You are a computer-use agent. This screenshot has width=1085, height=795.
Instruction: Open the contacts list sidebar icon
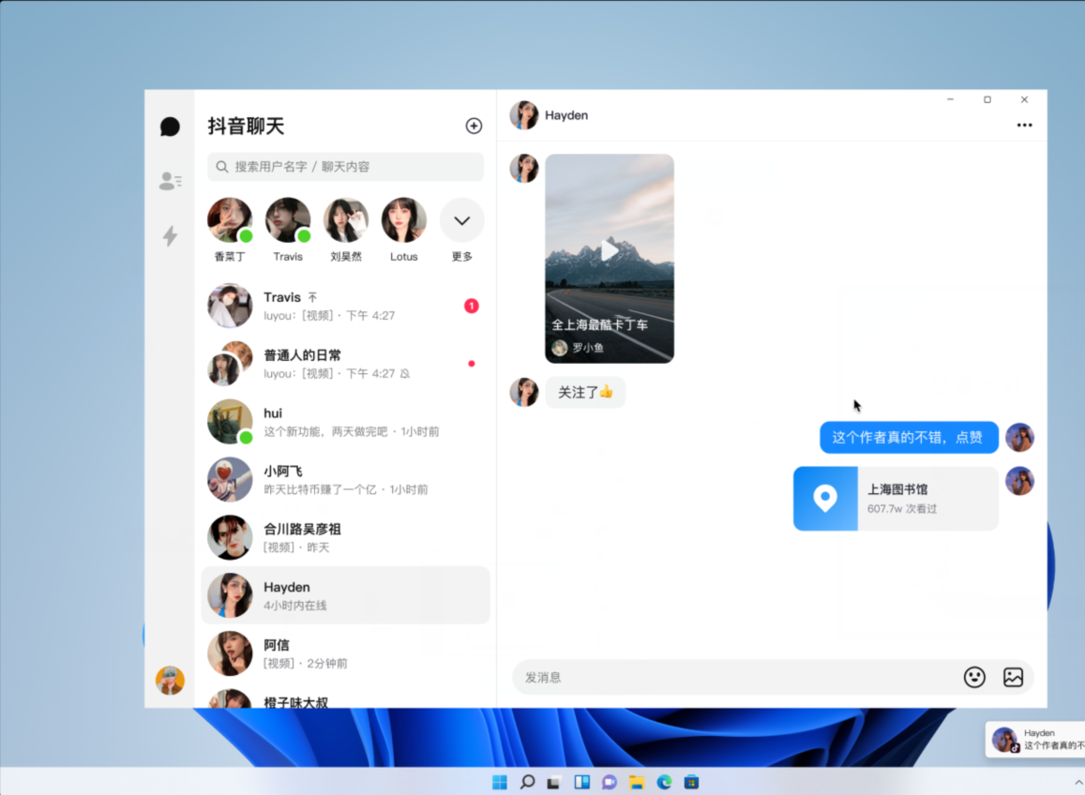click(170, 181)
